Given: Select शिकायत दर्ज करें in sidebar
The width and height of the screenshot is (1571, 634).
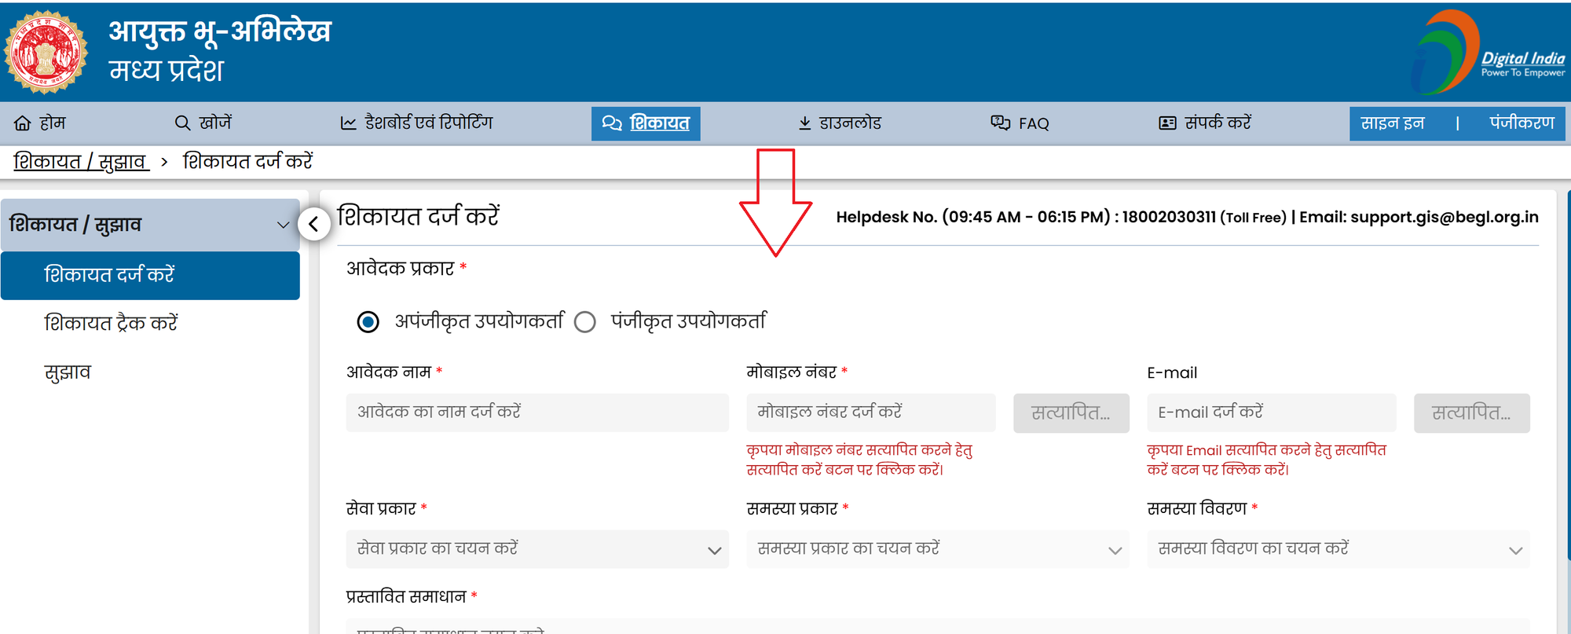Looking at the screenshot, I should pyautogui.click(x=150, y=276).
